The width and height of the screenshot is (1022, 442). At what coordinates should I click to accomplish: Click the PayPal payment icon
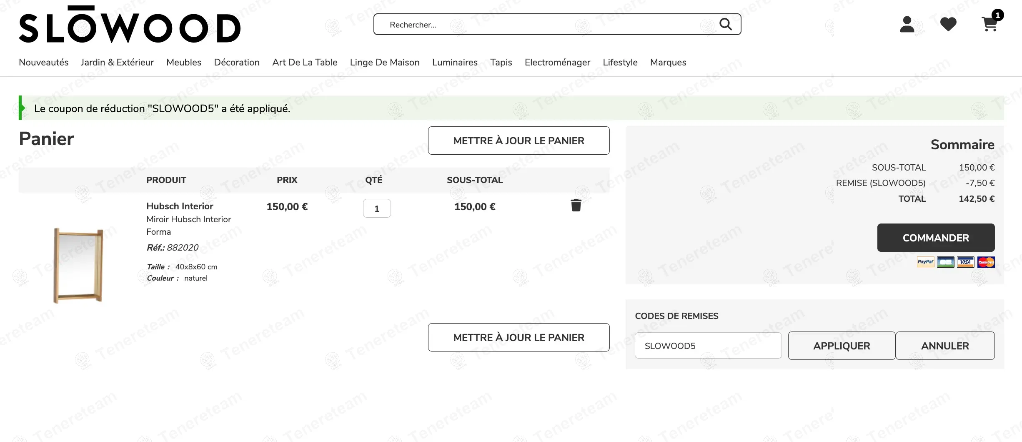pyautogui.click(x=926, y=262)
